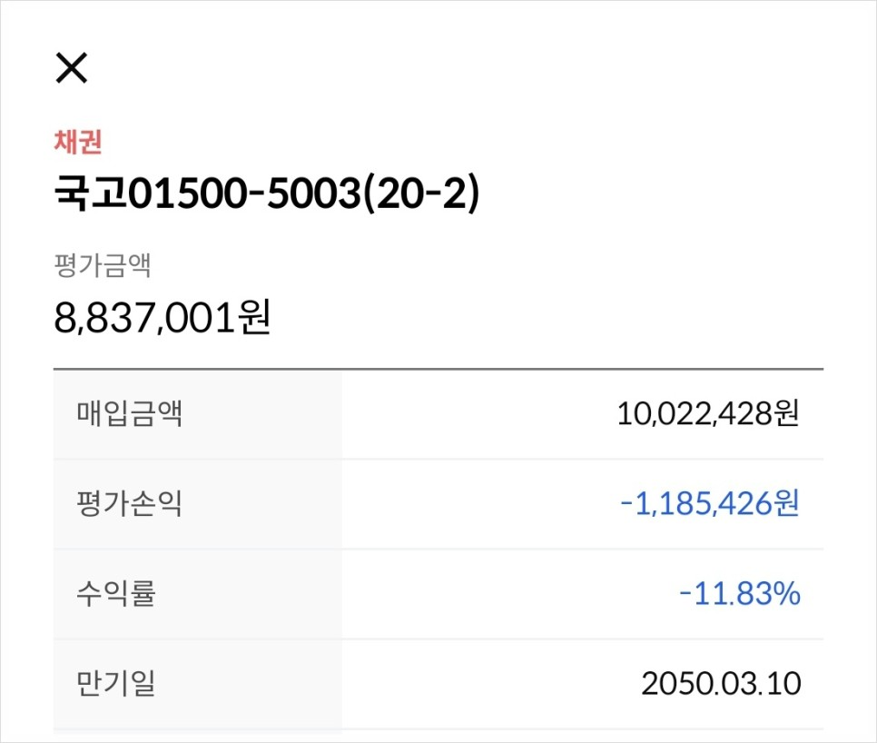
Task: Select the return rate -11.83%
Action: click(x=740, y=594)
